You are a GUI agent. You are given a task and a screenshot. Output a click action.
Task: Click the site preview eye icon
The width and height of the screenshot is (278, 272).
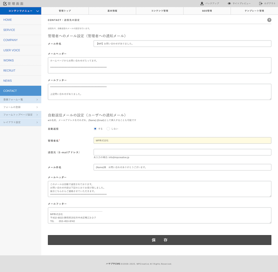coord(229,3)
